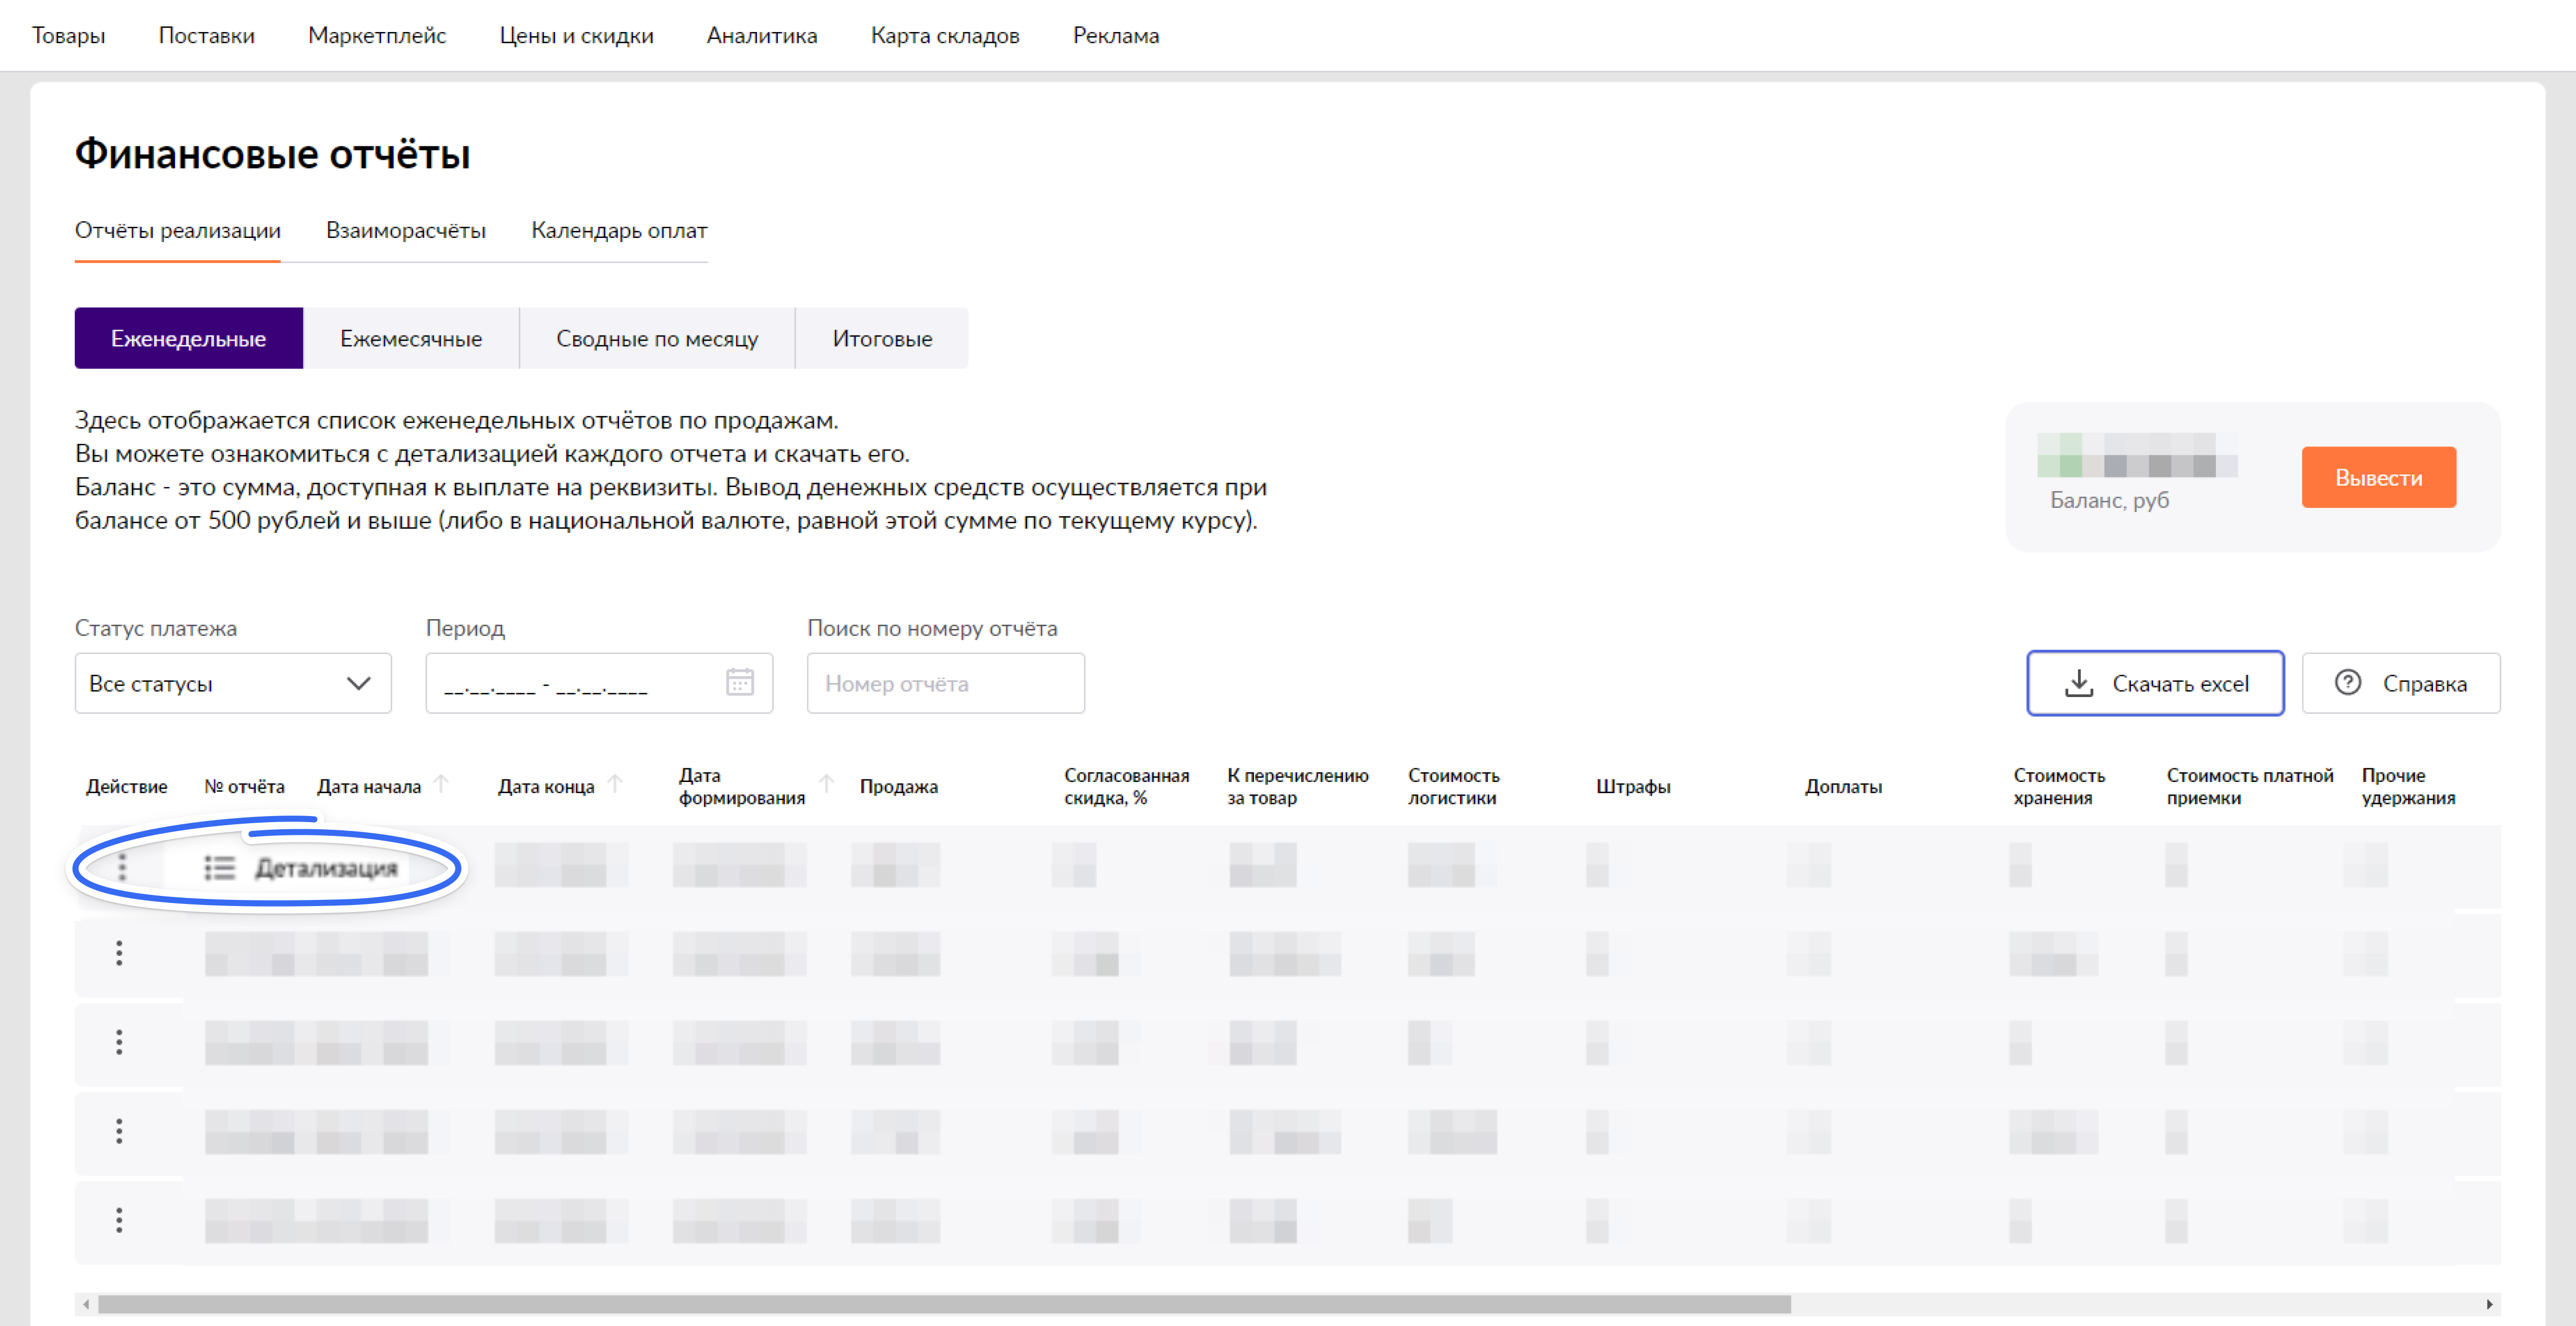Select Сводные по месяцу segment
The width and height of the screenshot is (2576, 1326).
pos(657,339)
